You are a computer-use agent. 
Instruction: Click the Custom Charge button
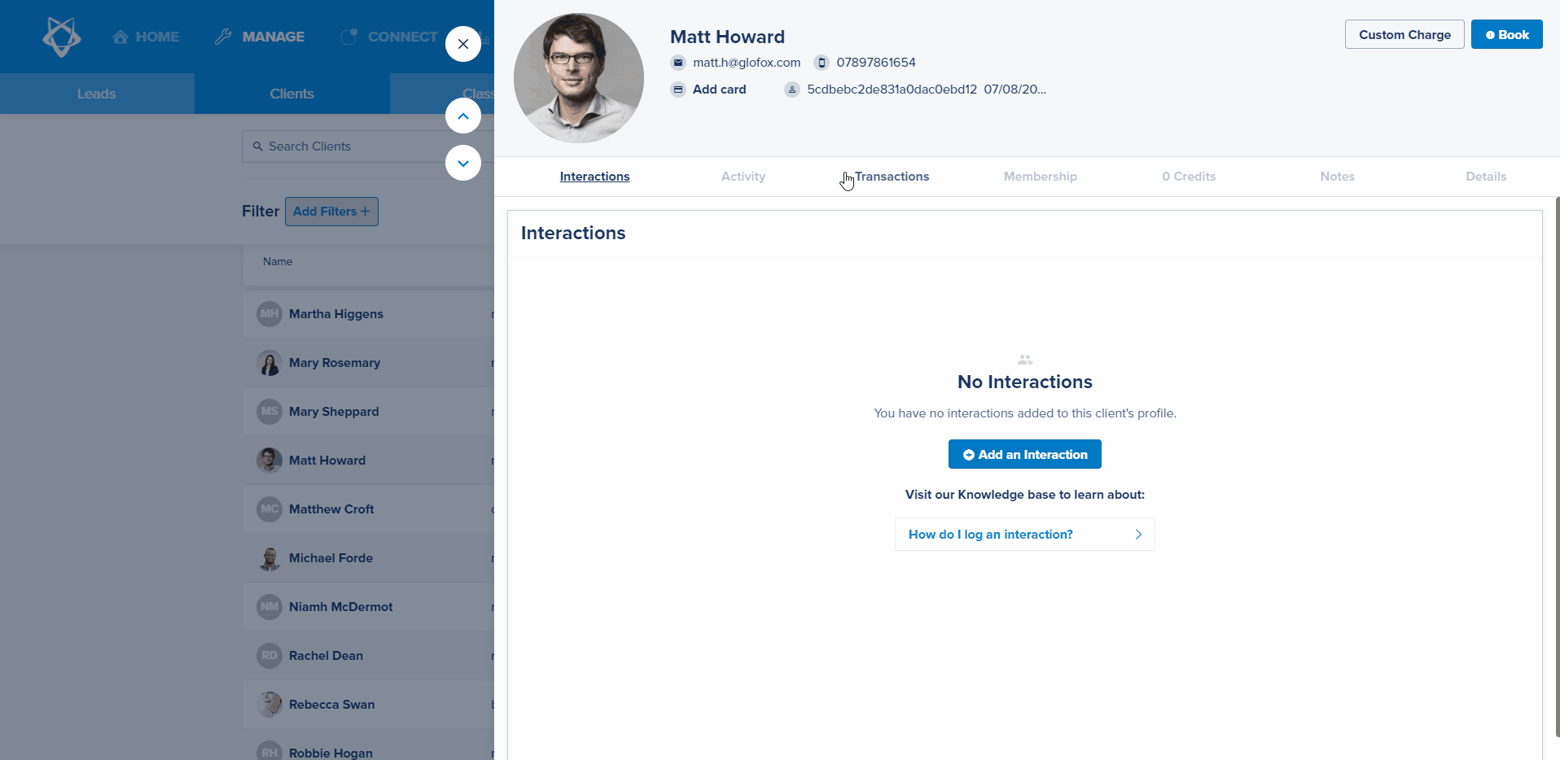tap(1404, 34)
